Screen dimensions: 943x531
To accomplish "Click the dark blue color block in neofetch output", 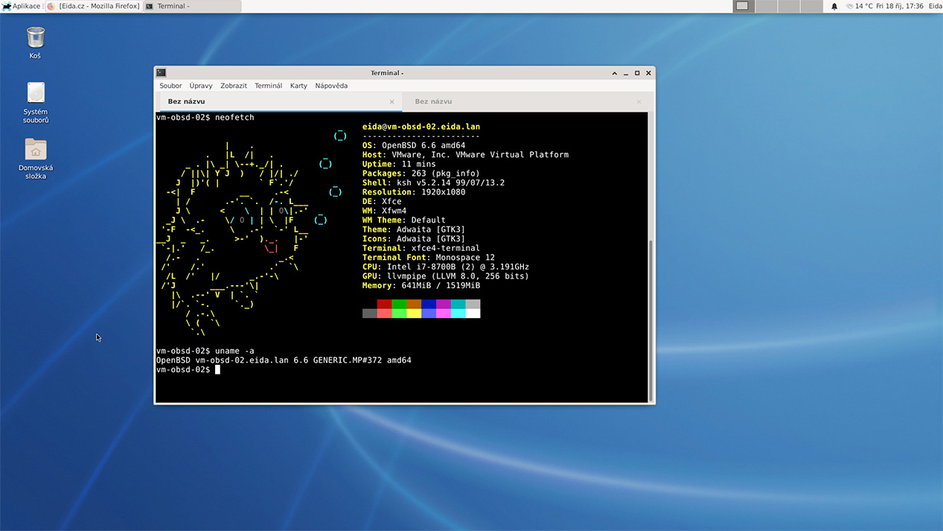I will [429, 304].
